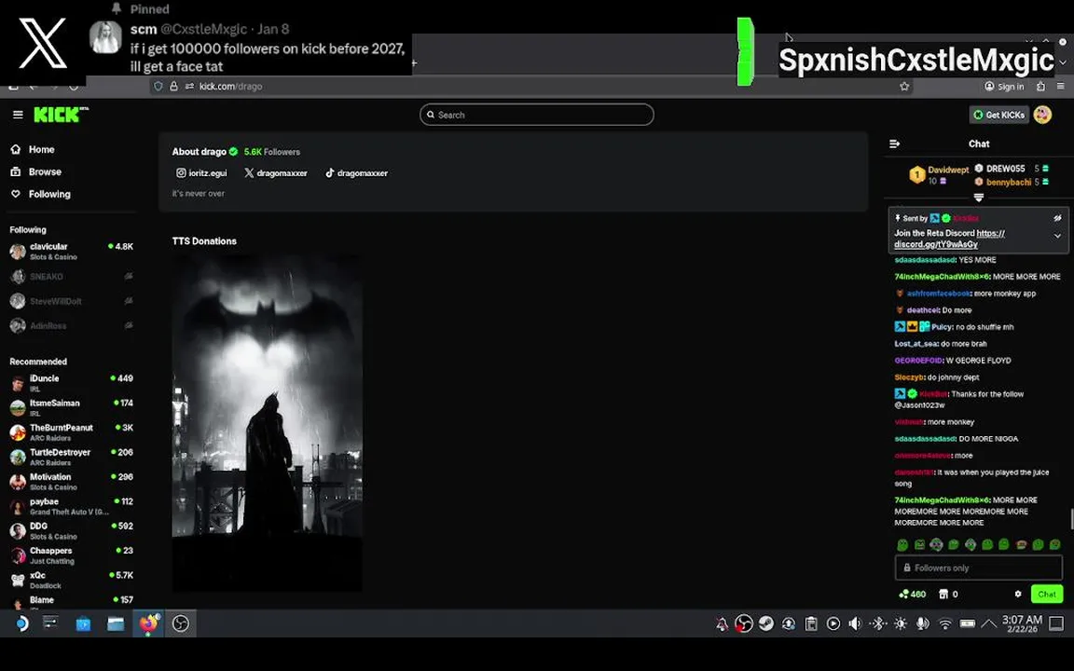Click the OBS recording tray icon
This screenshot has height=671, width=1074.
pyautogui.click(x=743, y=623)
